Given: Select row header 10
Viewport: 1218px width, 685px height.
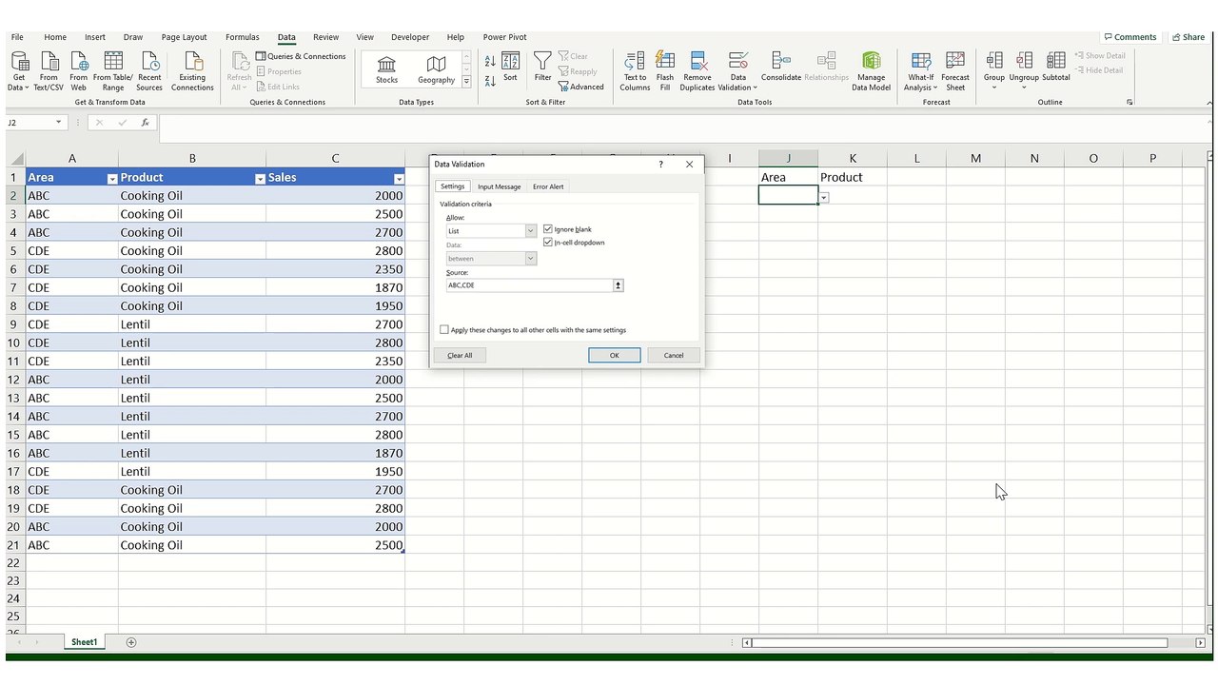Looking at the screenshot, I should 14,342.
